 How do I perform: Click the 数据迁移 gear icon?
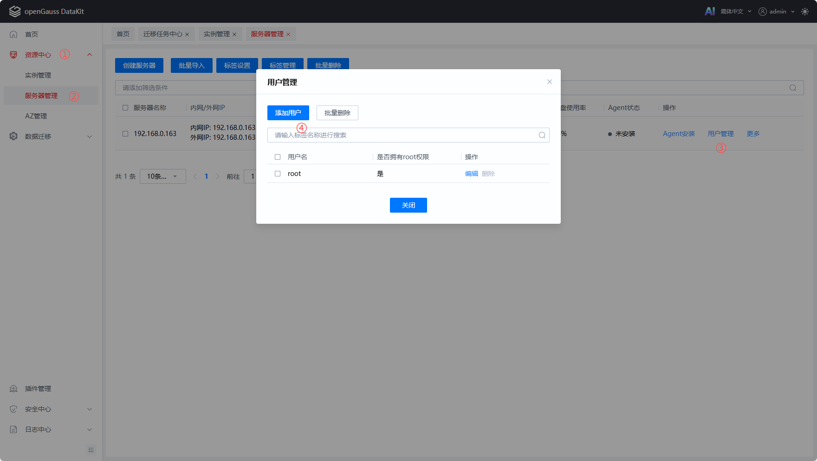13,136
